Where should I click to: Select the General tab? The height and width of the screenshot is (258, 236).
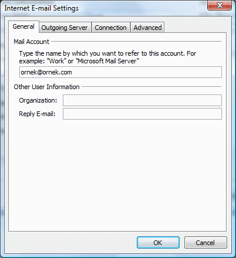pos(23,26)
